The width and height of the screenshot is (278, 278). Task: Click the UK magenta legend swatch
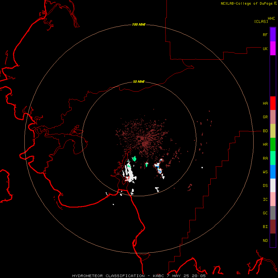coord(273,48)
